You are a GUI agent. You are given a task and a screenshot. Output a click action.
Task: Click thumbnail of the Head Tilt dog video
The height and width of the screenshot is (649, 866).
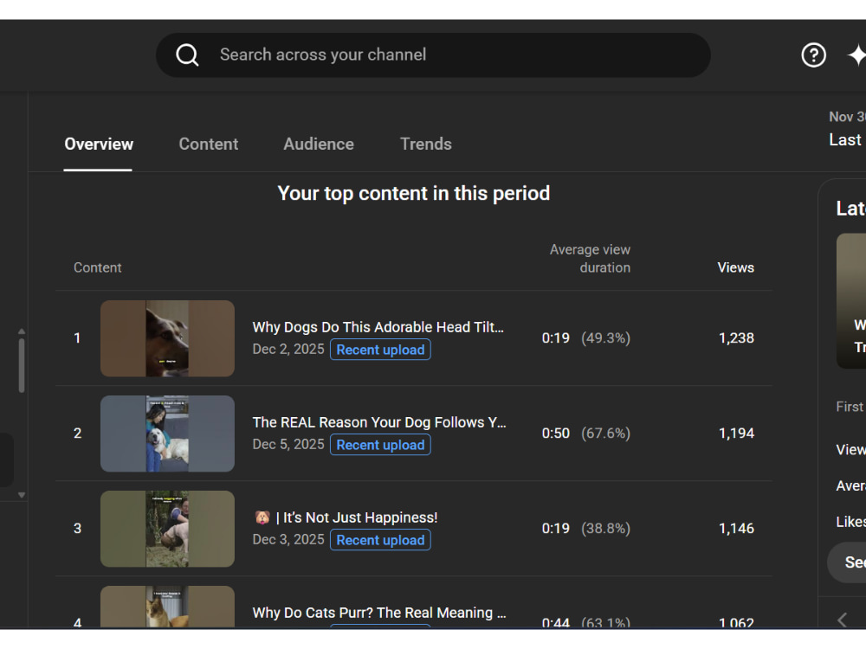(167, 338)
